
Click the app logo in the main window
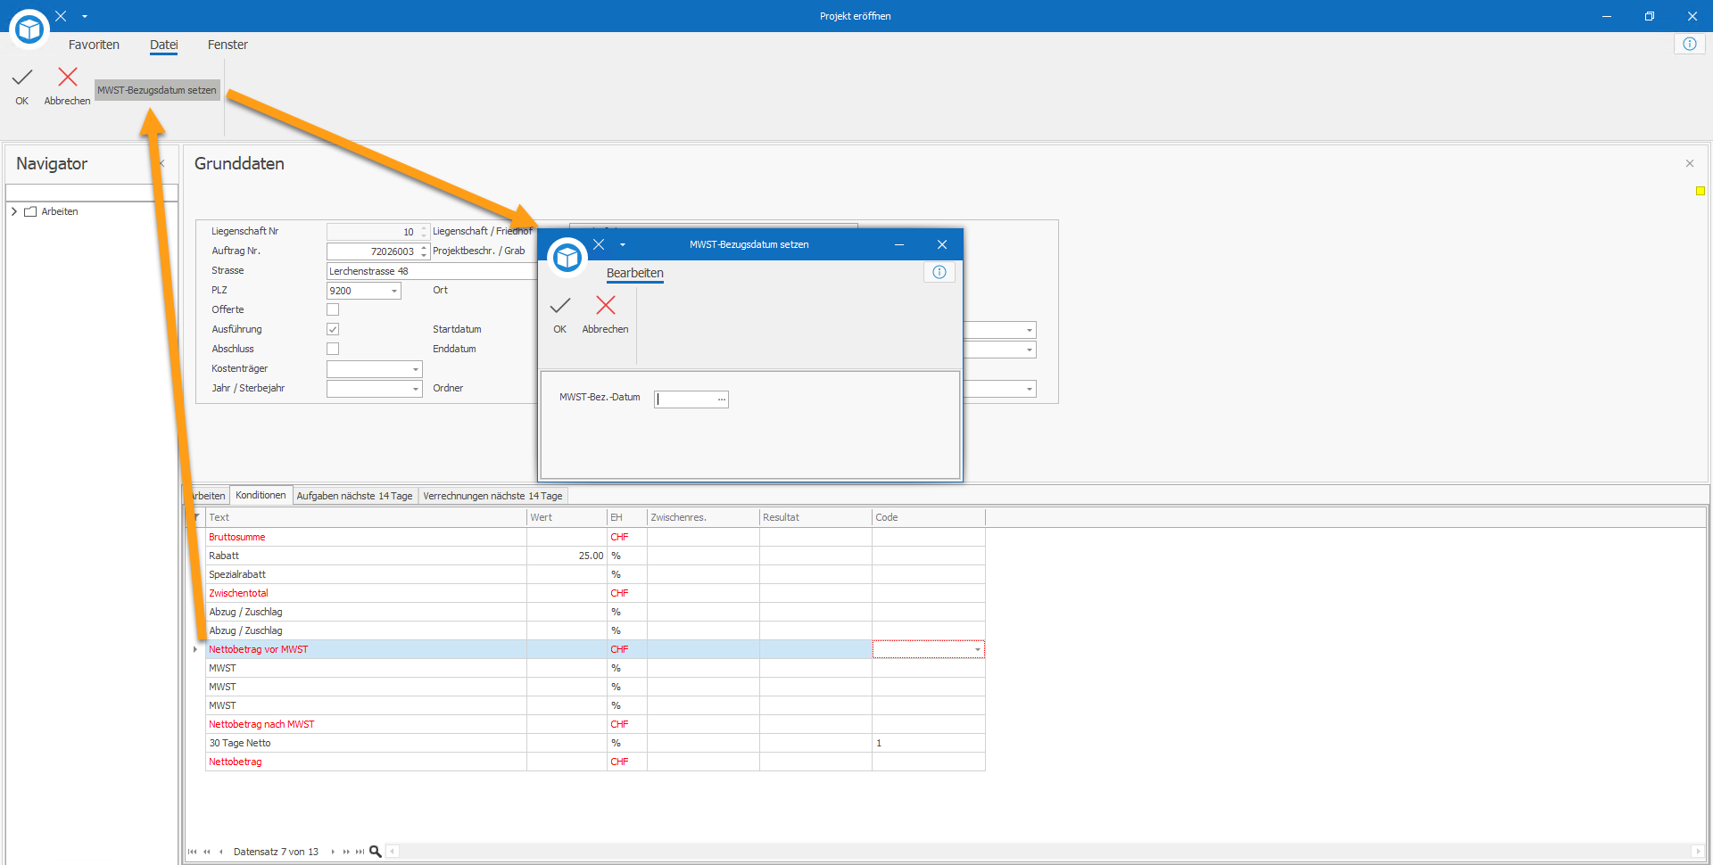coord(29,29)
